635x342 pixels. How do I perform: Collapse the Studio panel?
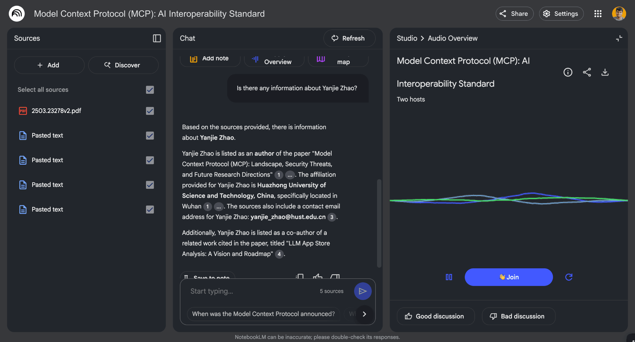point(619,38)
